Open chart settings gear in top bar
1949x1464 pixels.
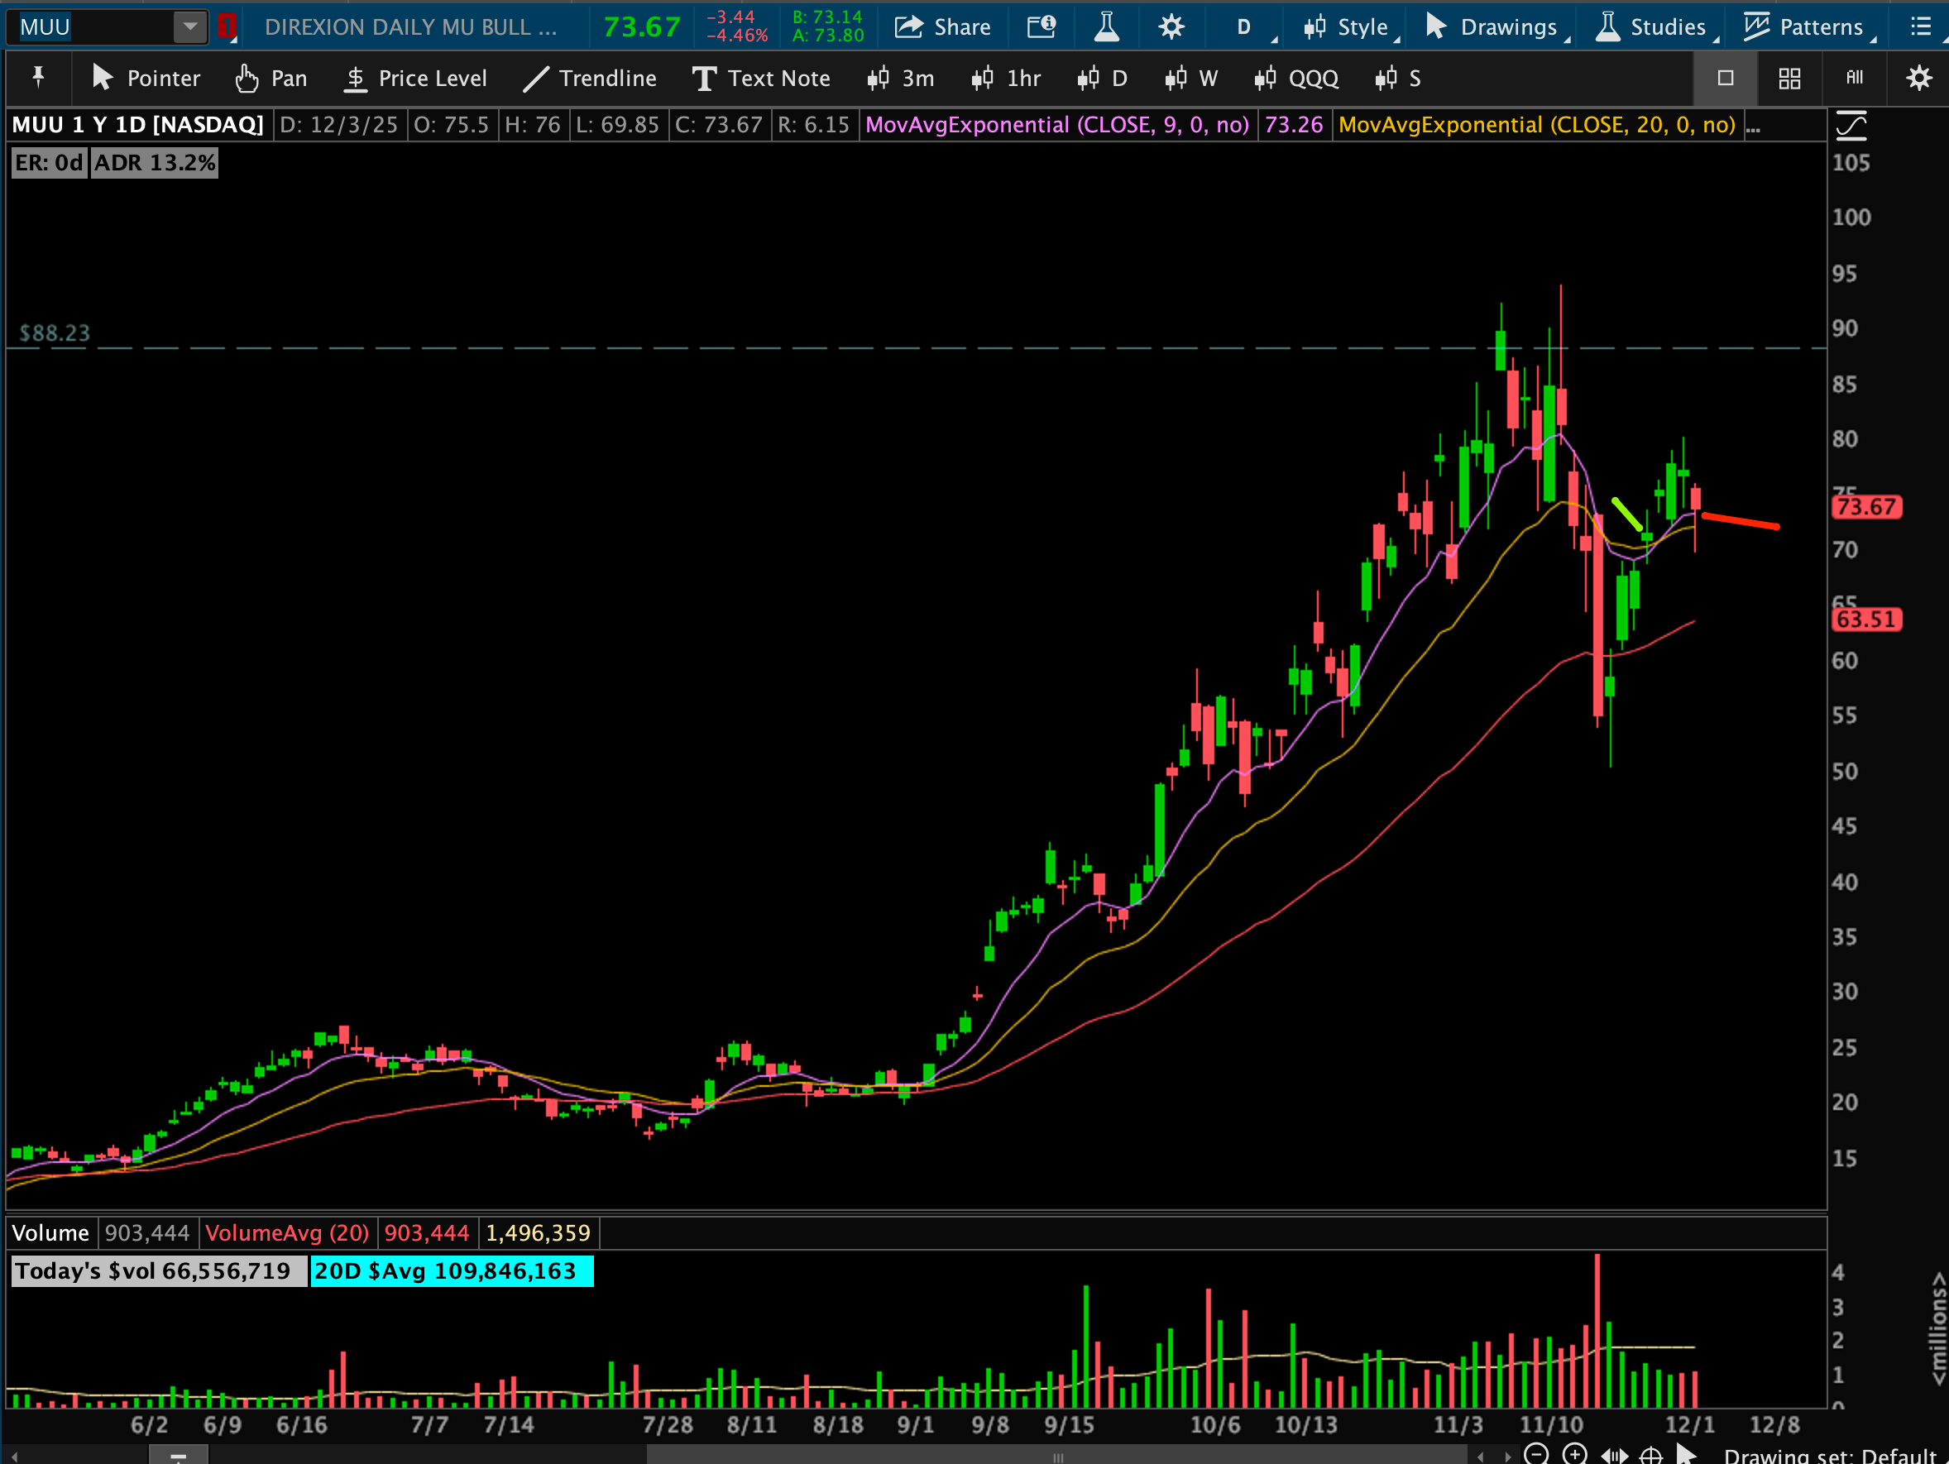pyautogui.click(x=1170, y=27)
